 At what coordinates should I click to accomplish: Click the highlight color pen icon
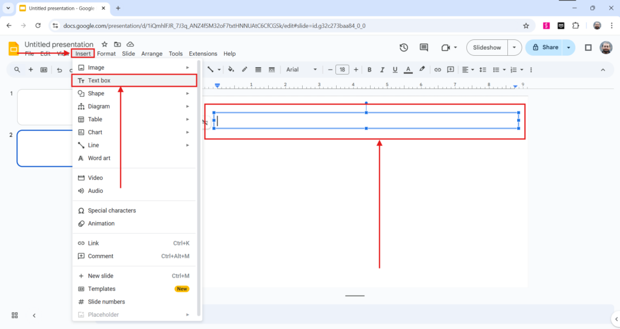point(422,70)
